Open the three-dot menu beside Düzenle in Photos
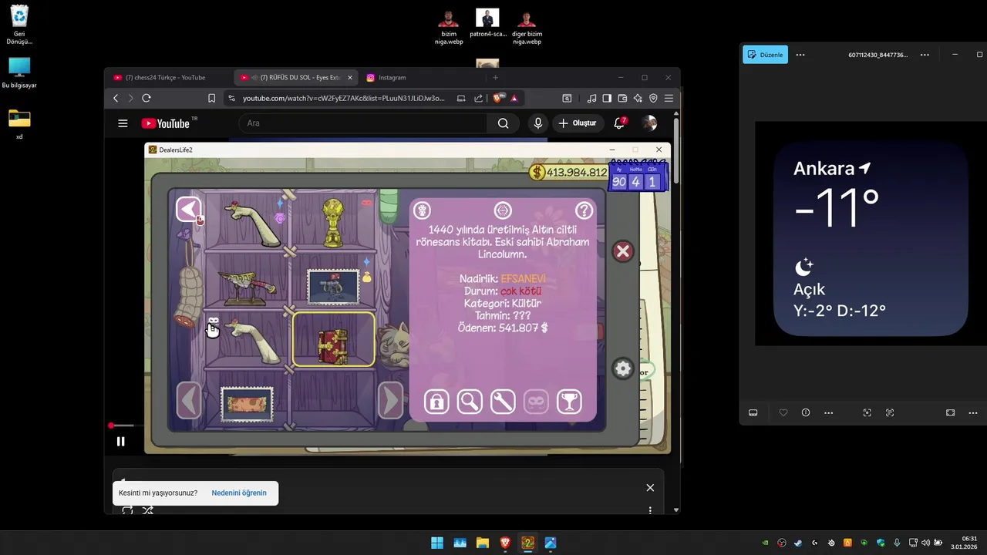The image size is (987, 555). 800,55
